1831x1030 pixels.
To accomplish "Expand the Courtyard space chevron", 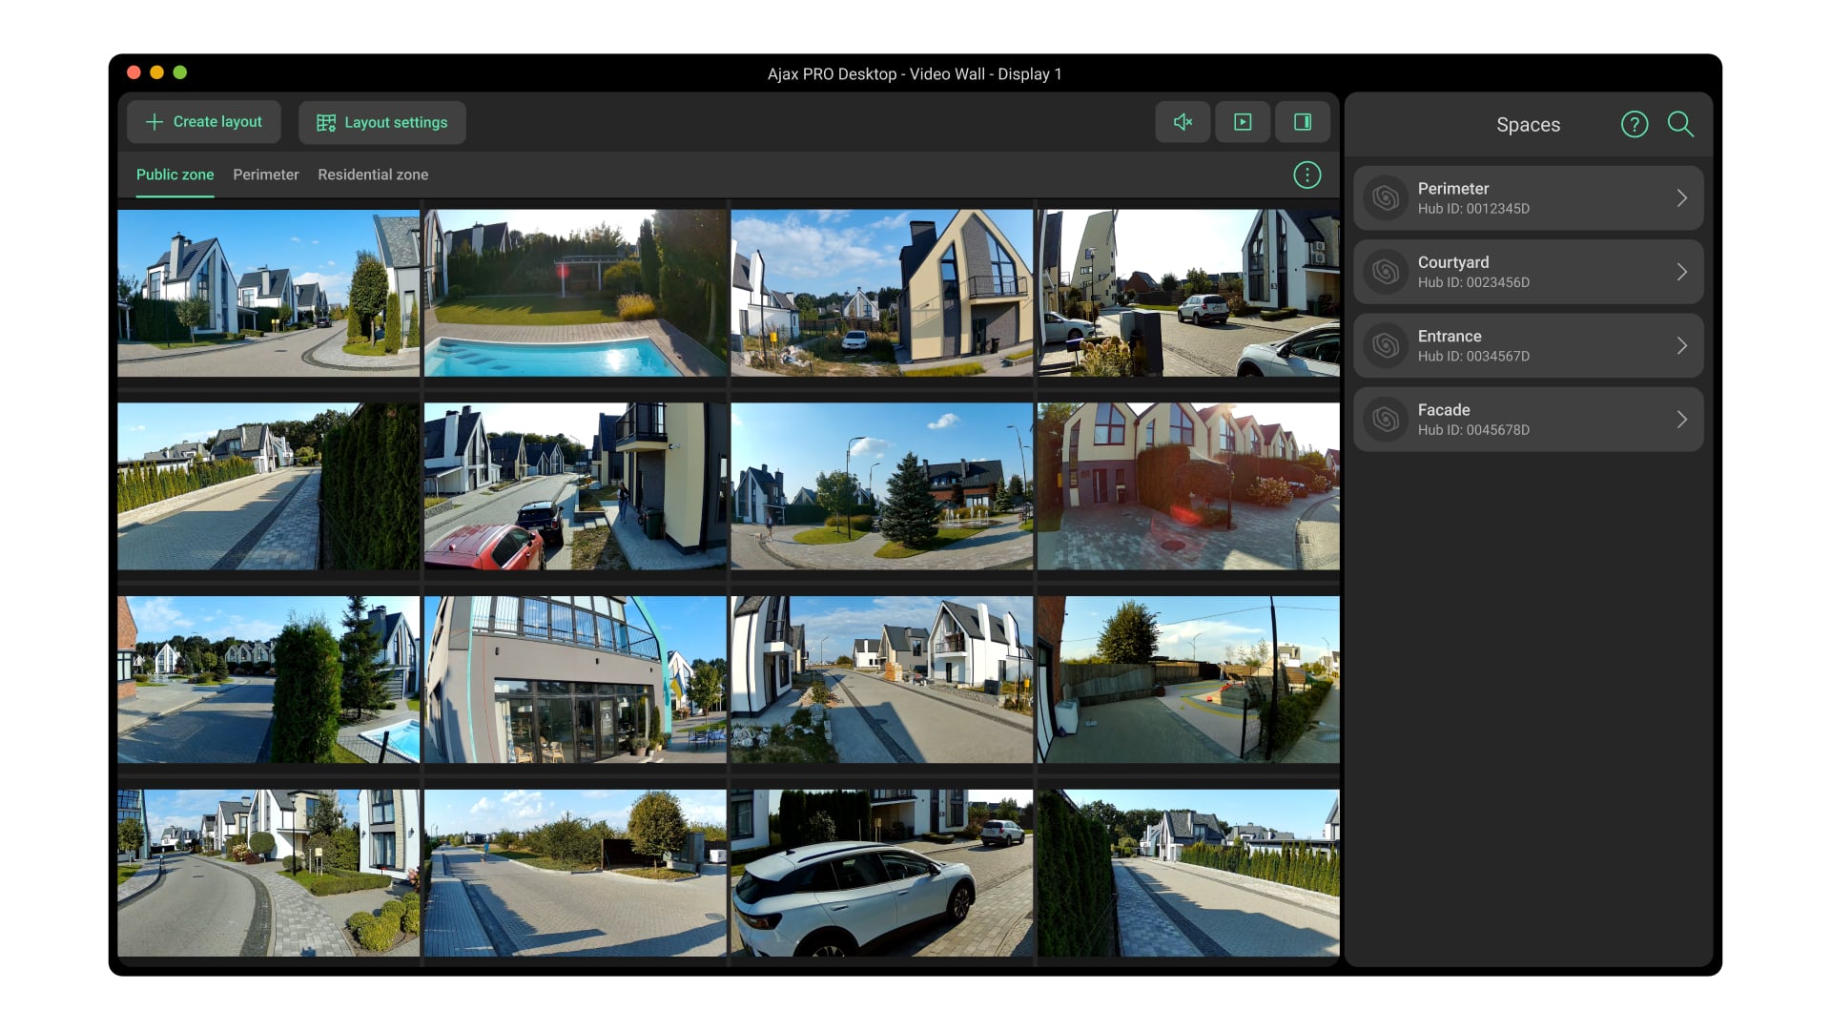I will (1681, 272).
